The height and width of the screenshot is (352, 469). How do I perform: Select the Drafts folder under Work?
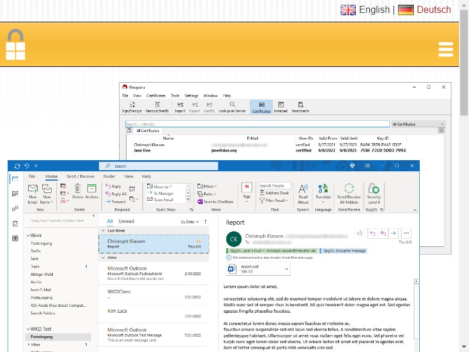tap(36, 251)
